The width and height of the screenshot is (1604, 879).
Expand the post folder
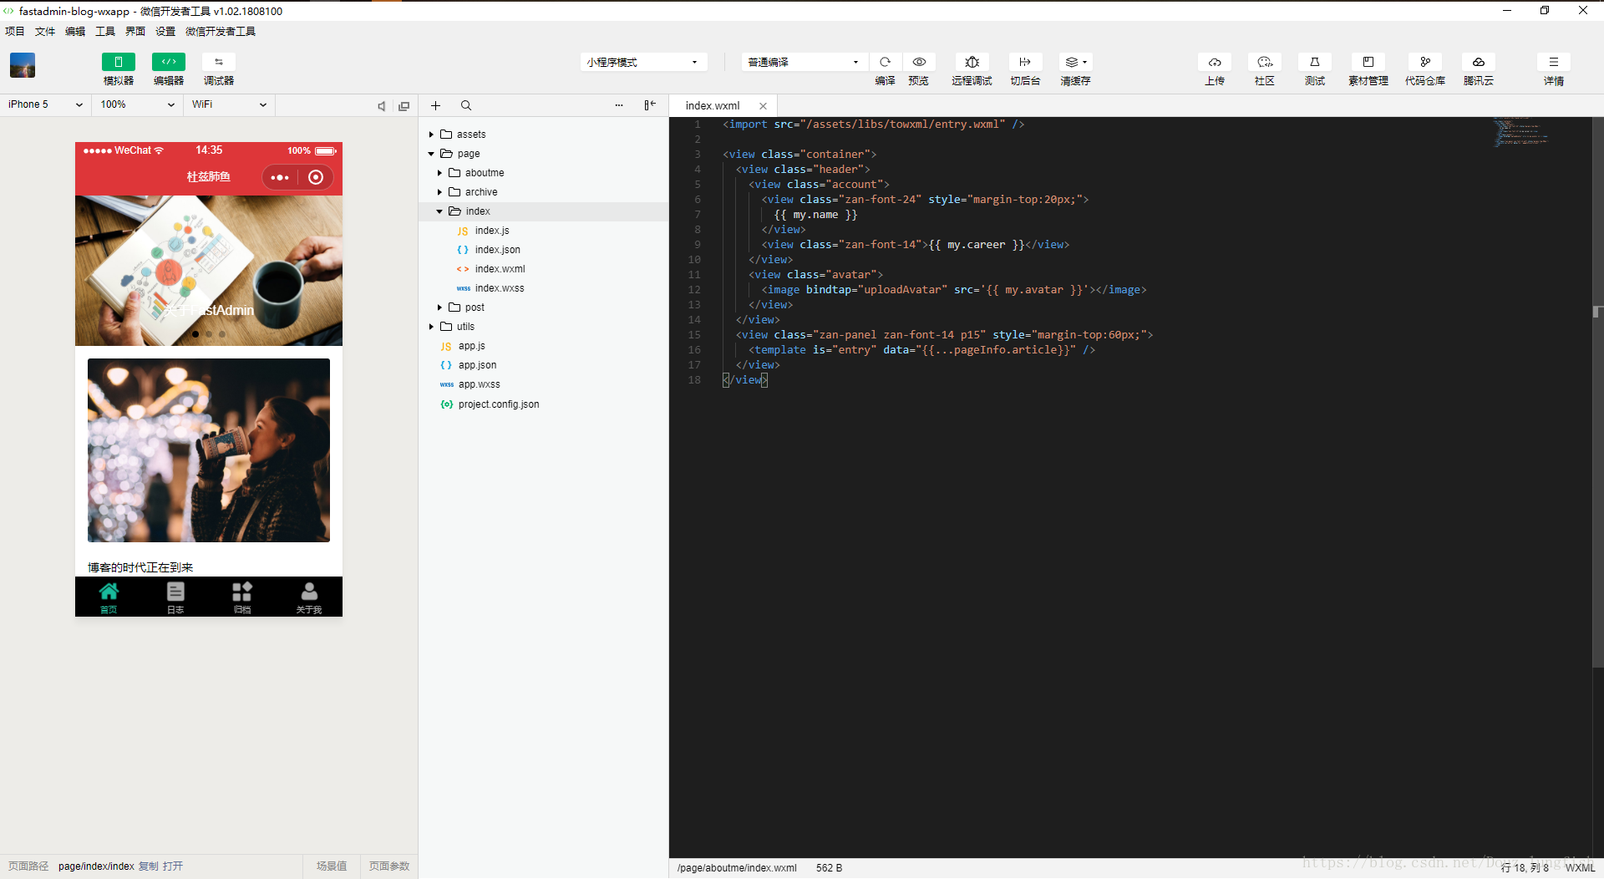point(439,307)
